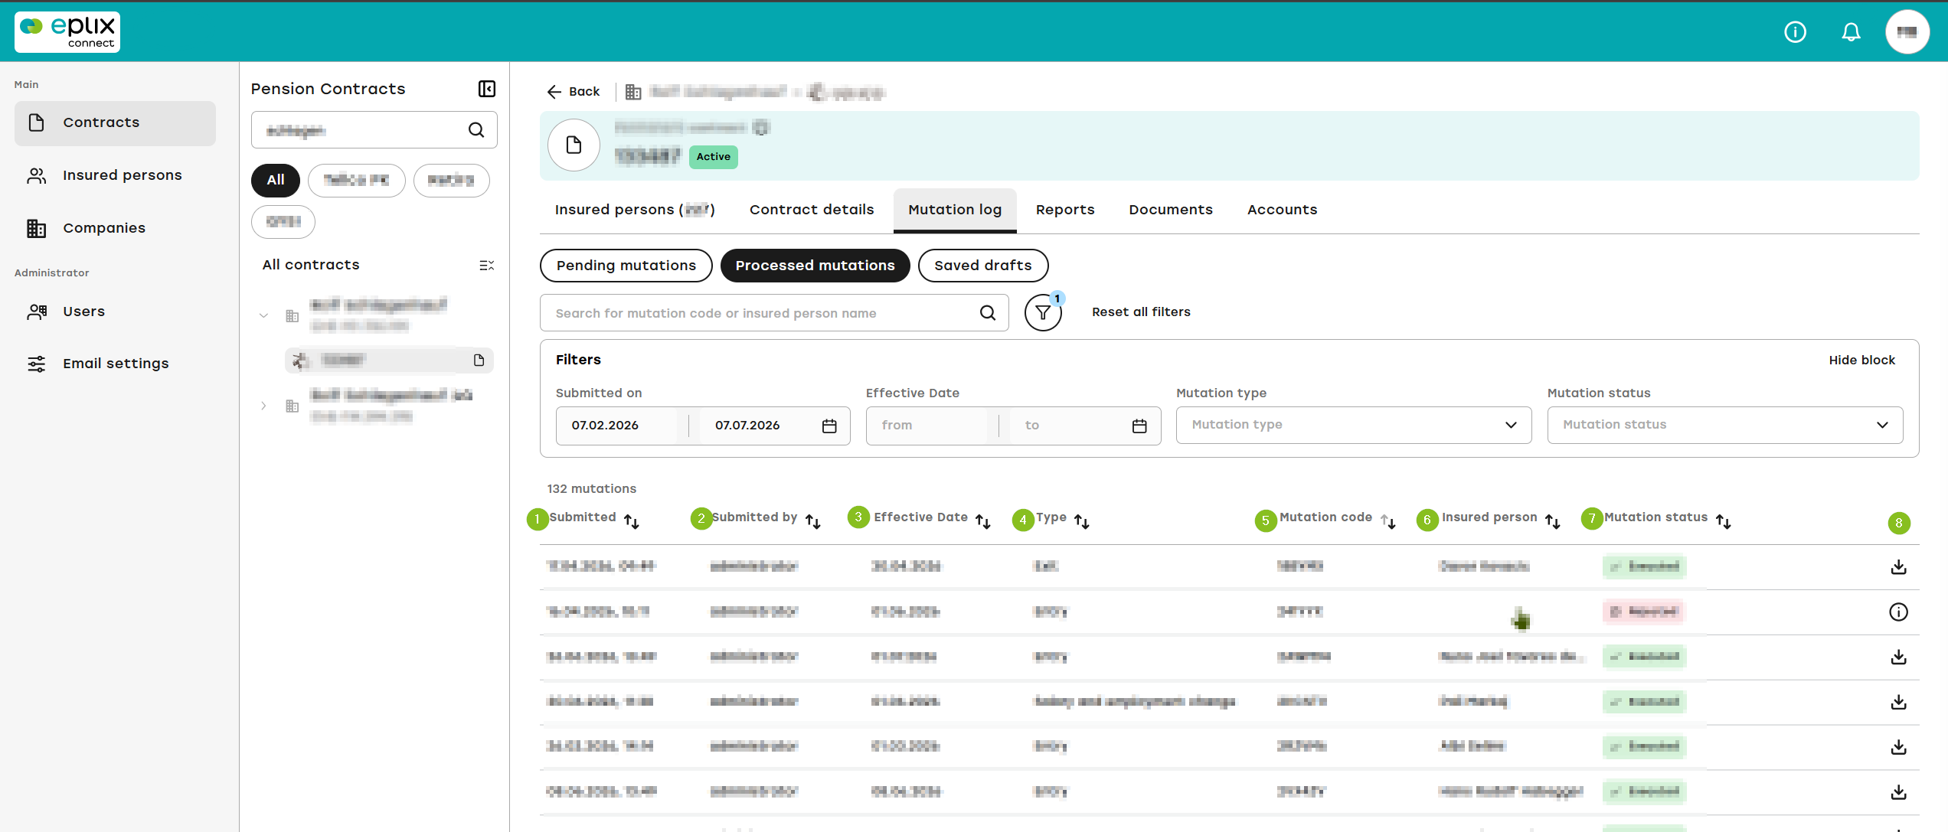This screenshot has height=832, width=1948.
Task: Sort by Effective Date column
Action: coord(983,521)
